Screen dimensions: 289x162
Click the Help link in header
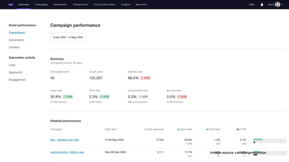[x=251, y=4]
